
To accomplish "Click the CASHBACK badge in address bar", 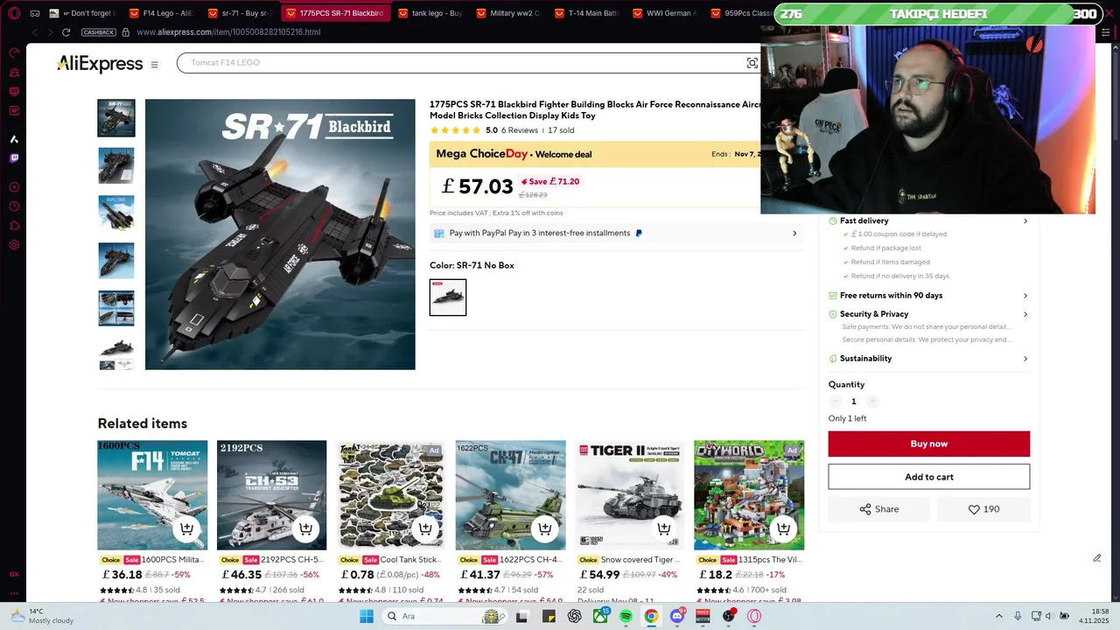I will (99, 32).
